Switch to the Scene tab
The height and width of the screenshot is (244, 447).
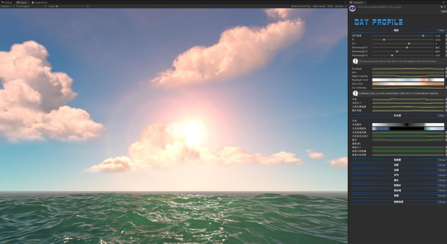(7, 2)
